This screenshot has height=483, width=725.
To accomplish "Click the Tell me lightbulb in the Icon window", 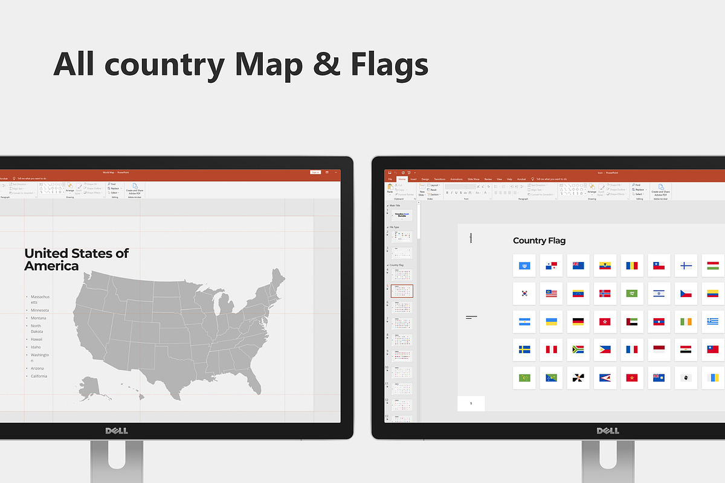I will point(533,179).
